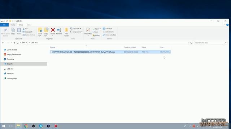The width and height of the screenshot is (231, 129).
Task: Open Network in navigation pane
Action: (x=10, y=73)
